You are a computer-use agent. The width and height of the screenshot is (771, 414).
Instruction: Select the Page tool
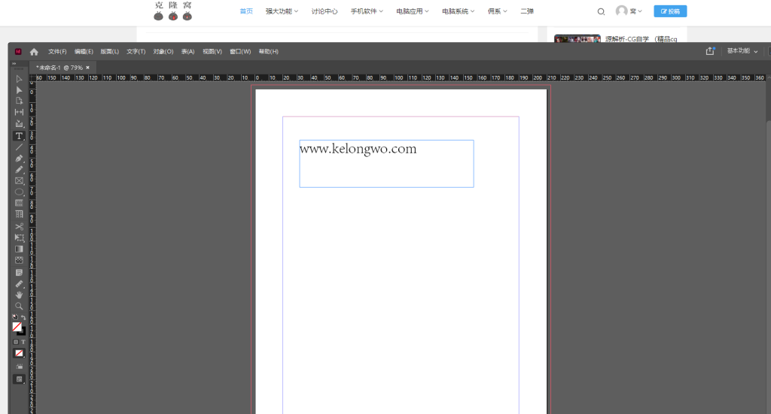click(19, 101)
